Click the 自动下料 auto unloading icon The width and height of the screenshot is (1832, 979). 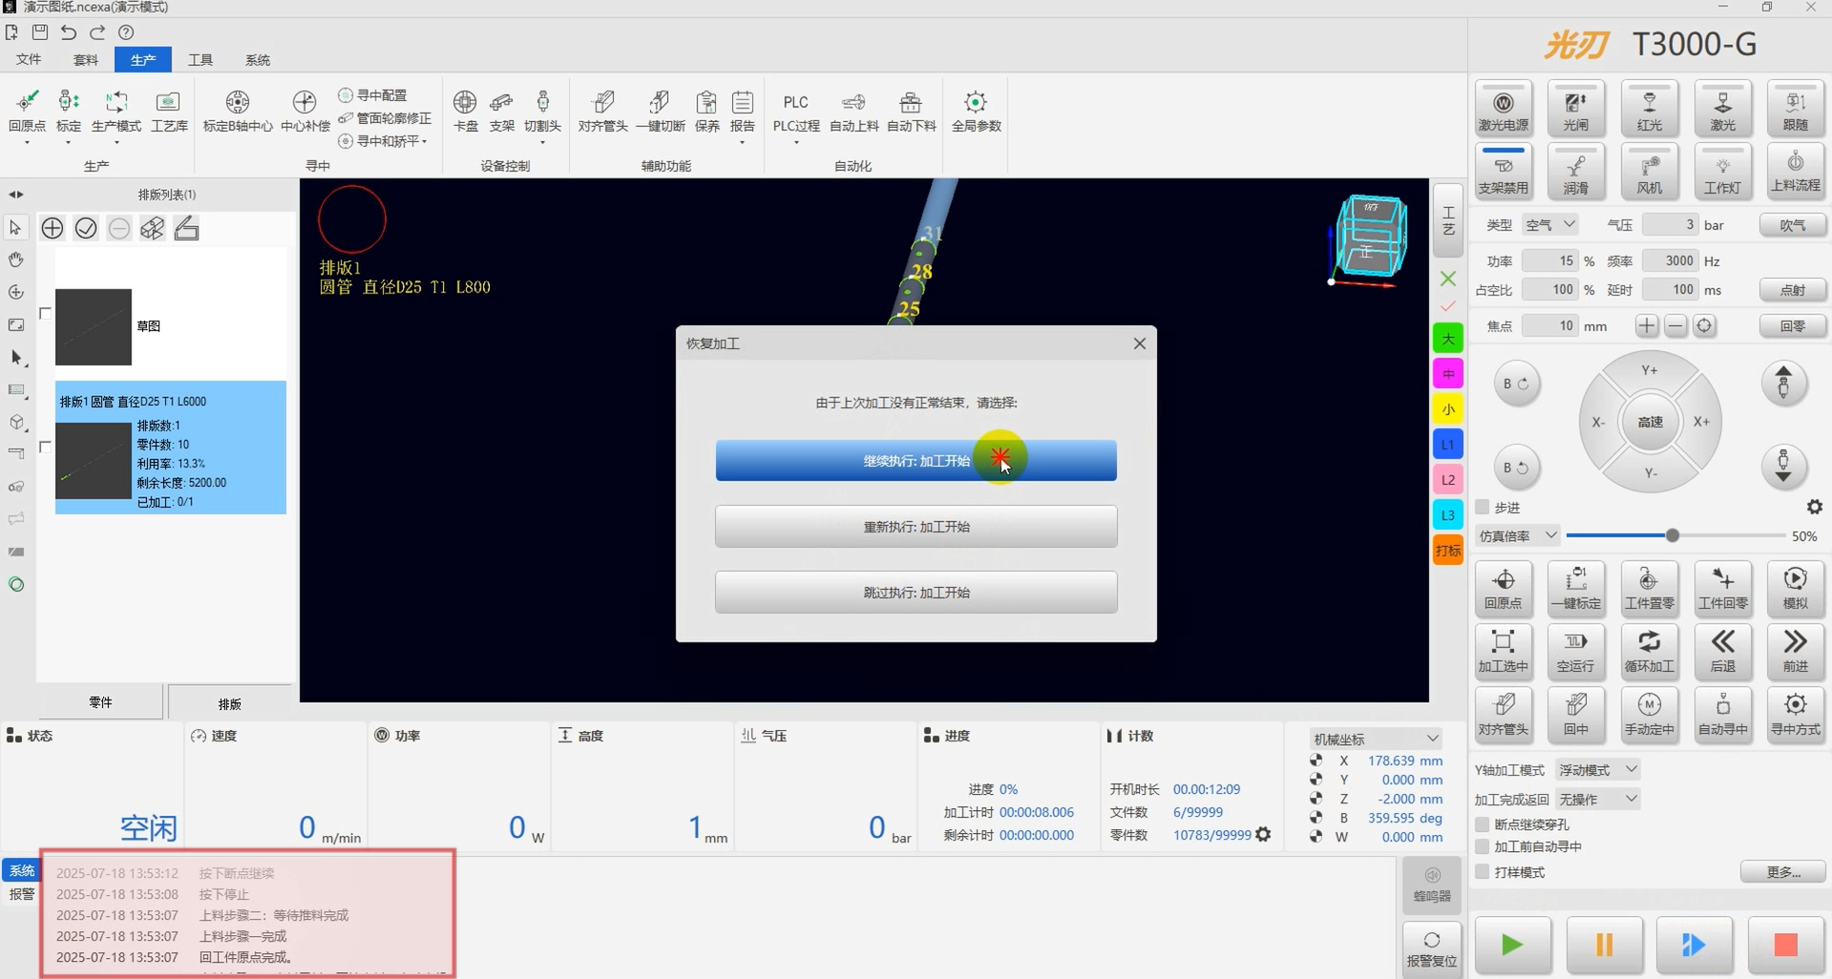(911, 112)
